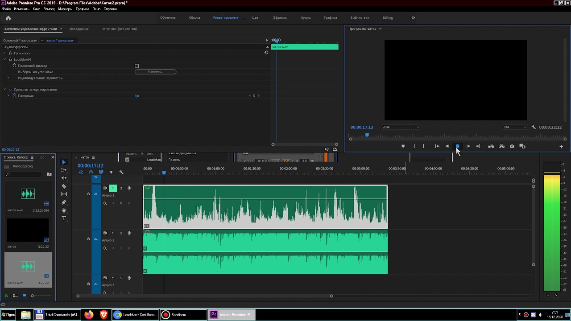Image resolution: width=571 pixels, height=321 pixels.
Task: Toggle lock on track A1
Action: [x=88, y=194]
